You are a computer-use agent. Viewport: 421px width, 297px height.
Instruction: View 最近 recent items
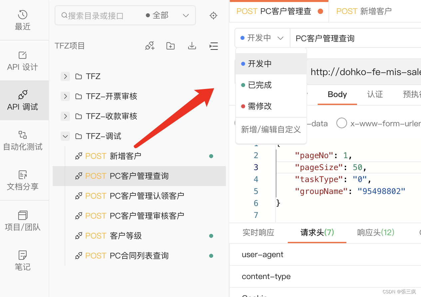pyautogui.click(x=23, y=20)
